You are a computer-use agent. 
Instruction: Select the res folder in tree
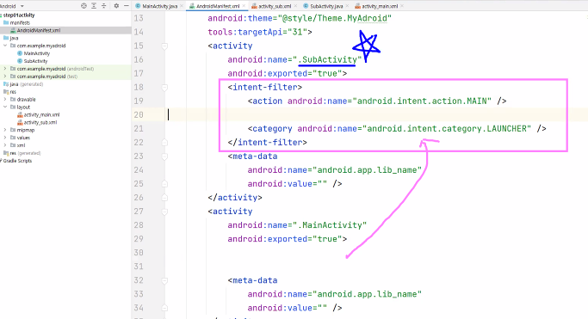pyautogui.click(x=13, y=92)
